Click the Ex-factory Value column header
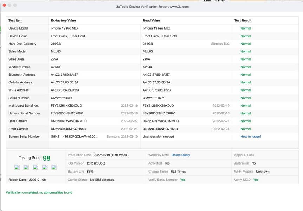Image resolution: width=303 pixels, height=211 pixels. pos(63,21)
